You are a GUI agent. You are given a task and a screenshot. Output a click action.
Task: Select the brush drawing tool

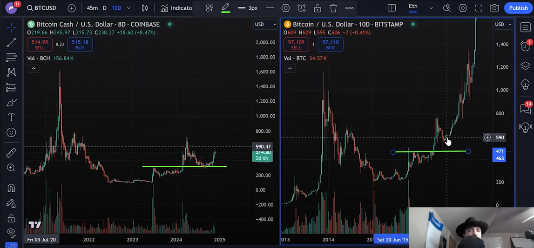click(x=11, y=103)
